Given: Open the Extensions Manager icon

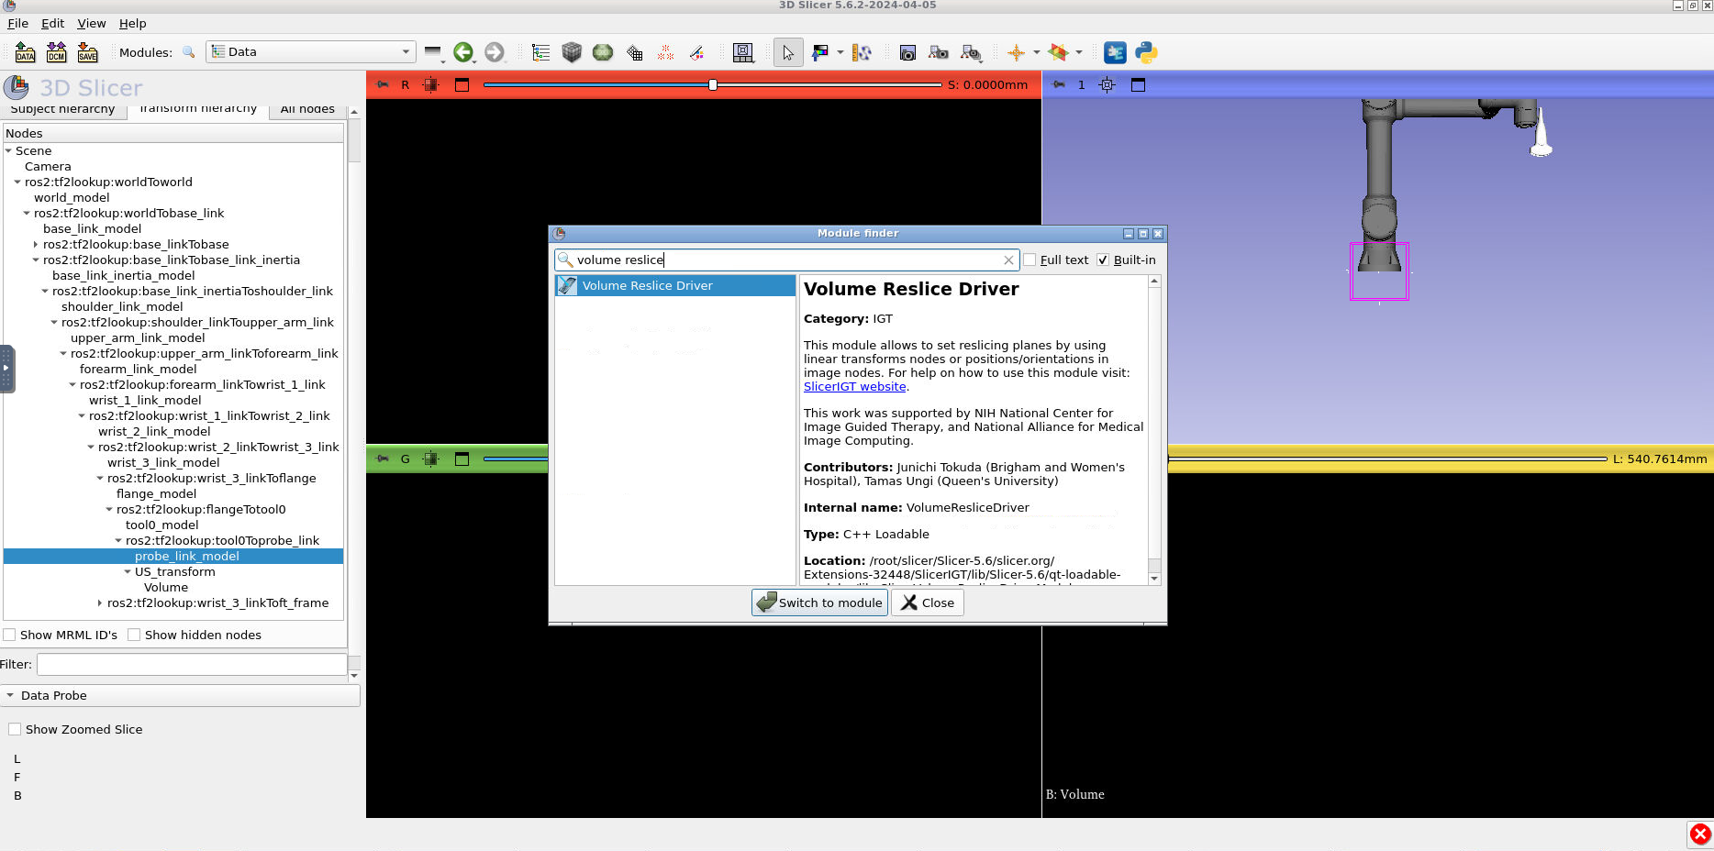Looking at the screenshot, I should click(1115, 52).
